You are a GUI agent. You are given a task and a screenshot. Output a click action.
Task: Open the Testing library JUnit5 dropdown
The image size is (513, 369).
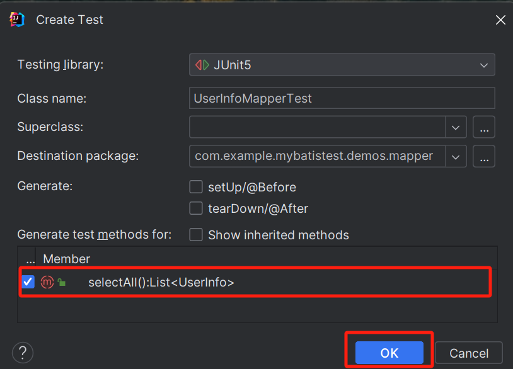[342, 65]
